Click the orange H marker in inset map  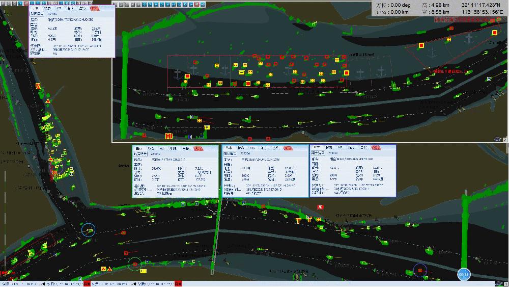(x=168, y=136)
